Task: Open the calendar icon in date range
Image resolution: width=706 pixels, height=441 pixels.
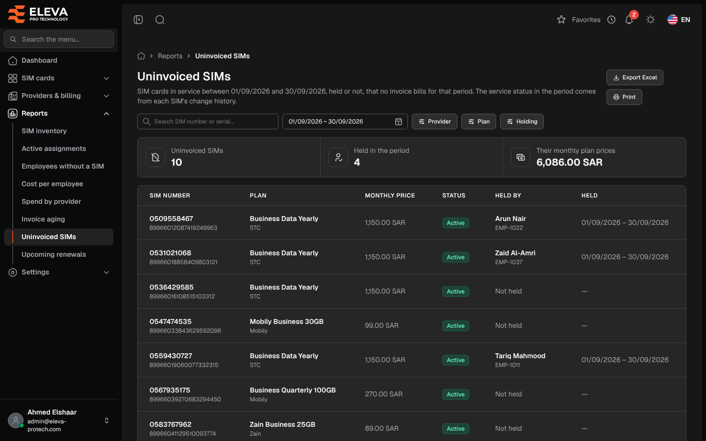Action: point(399,122)
